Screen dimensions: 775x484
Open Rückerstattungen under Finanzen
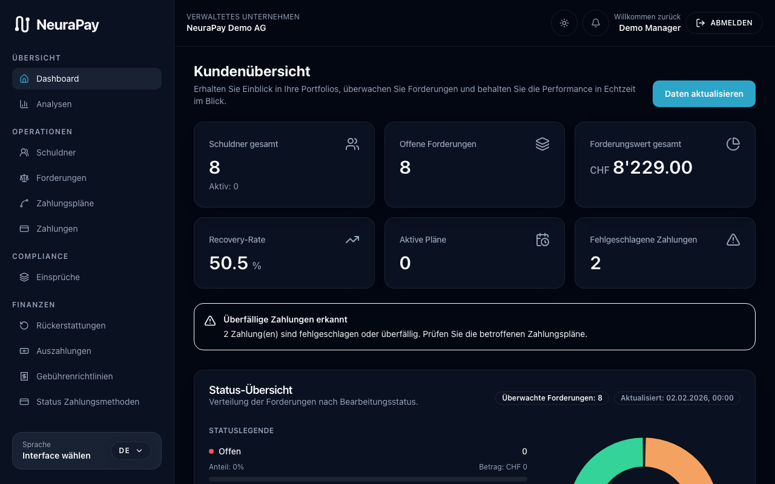coord(87,325)
